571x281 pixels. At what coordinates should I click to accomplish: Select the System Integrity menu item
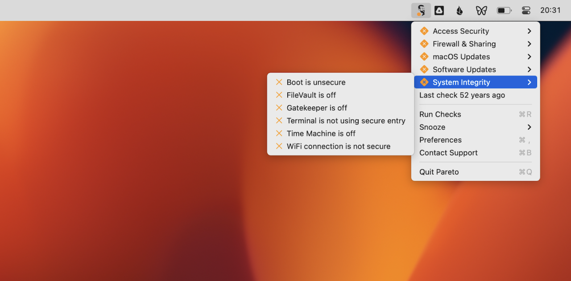[476, 82]
